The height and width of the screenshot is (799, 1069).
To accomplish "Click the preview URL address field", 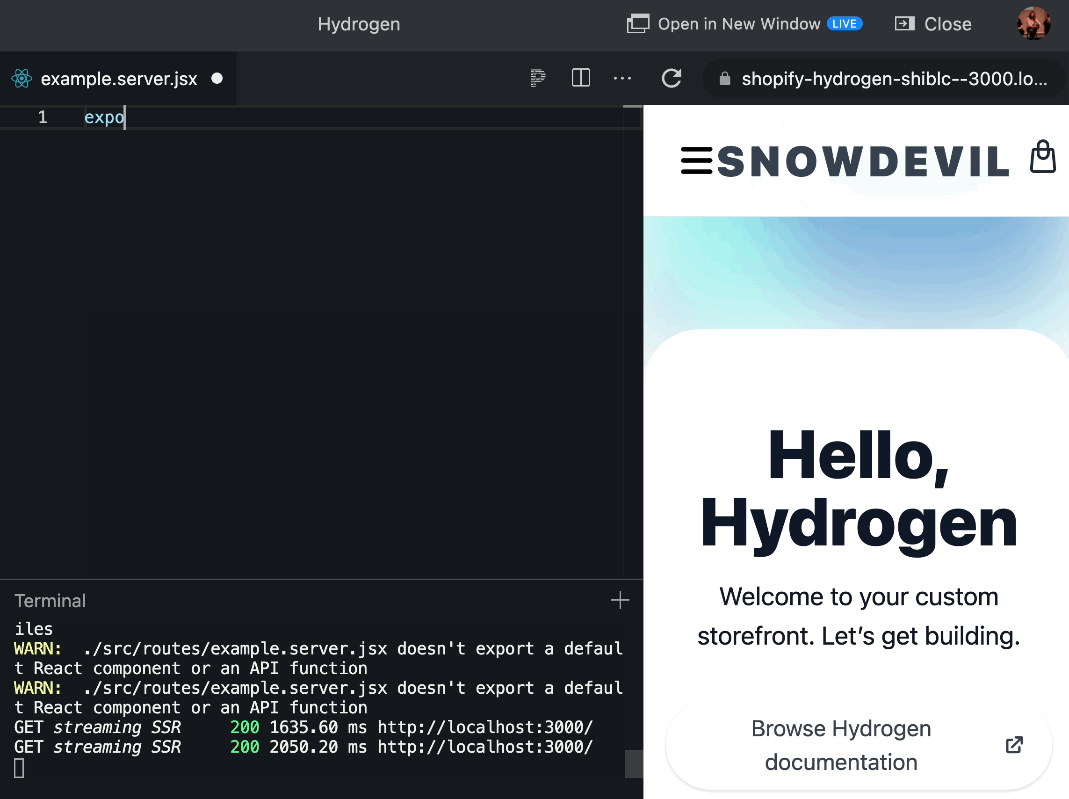I will (894, 78).
